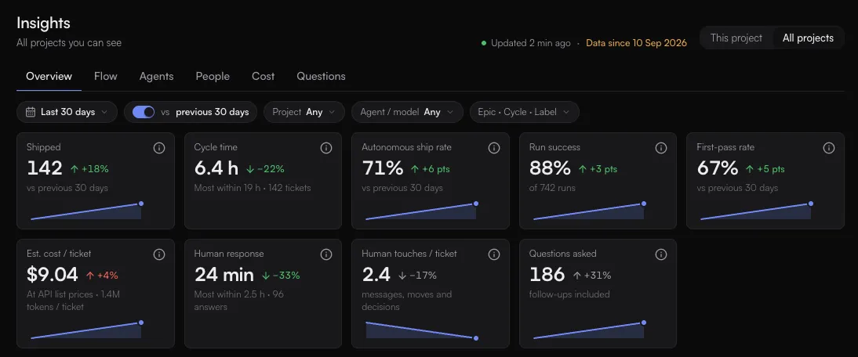Show info for Human touches / ticket
Image resolution: width=858 pixels, height=357 pixels.
493,254
